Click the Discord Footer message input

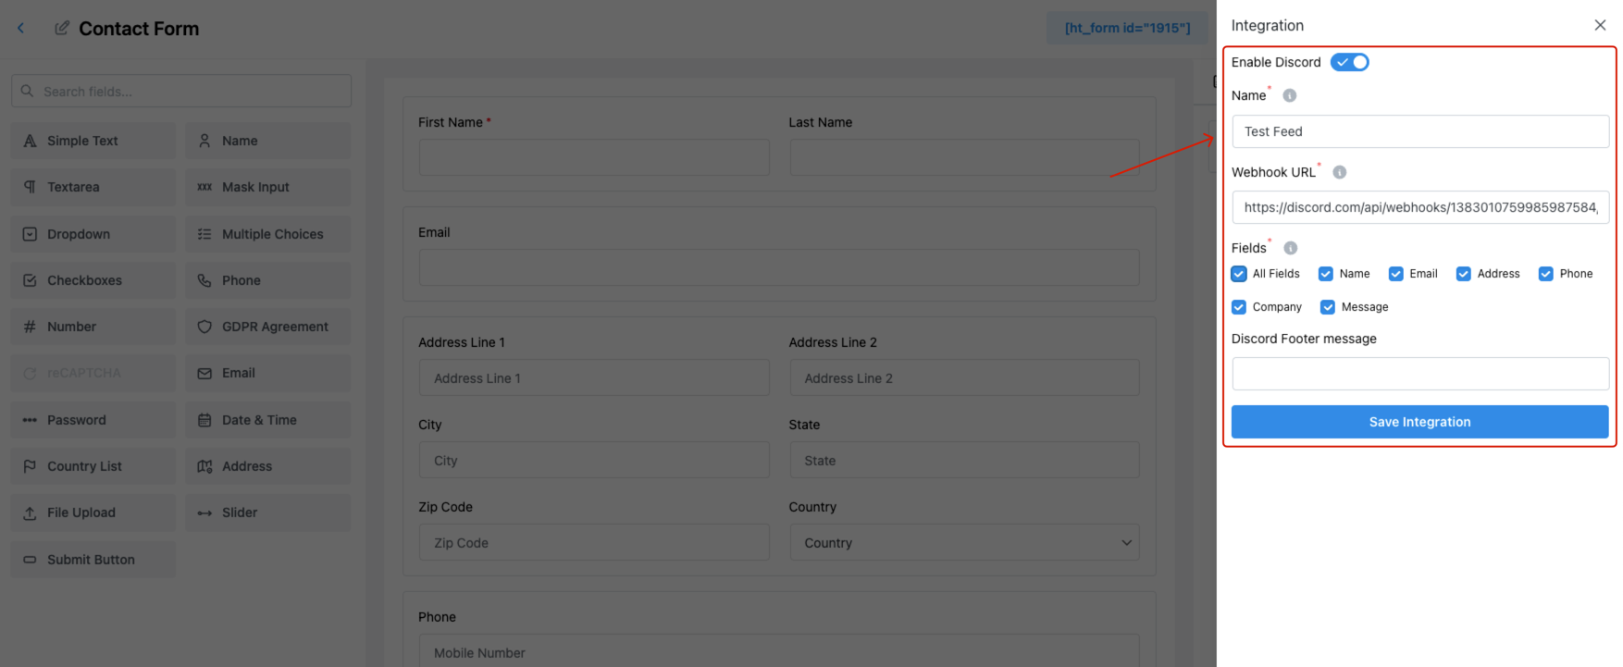click(x=1419, y=374)
